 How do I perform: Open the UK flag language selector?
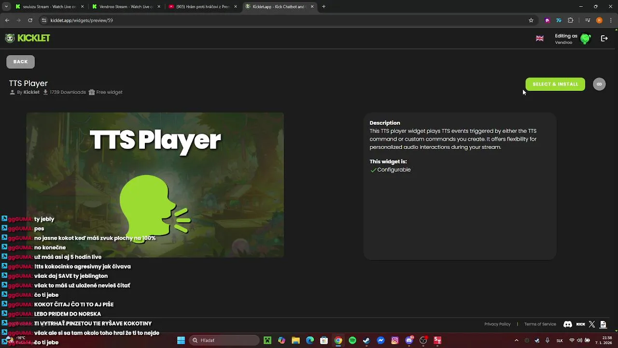[x=540, y=39]
